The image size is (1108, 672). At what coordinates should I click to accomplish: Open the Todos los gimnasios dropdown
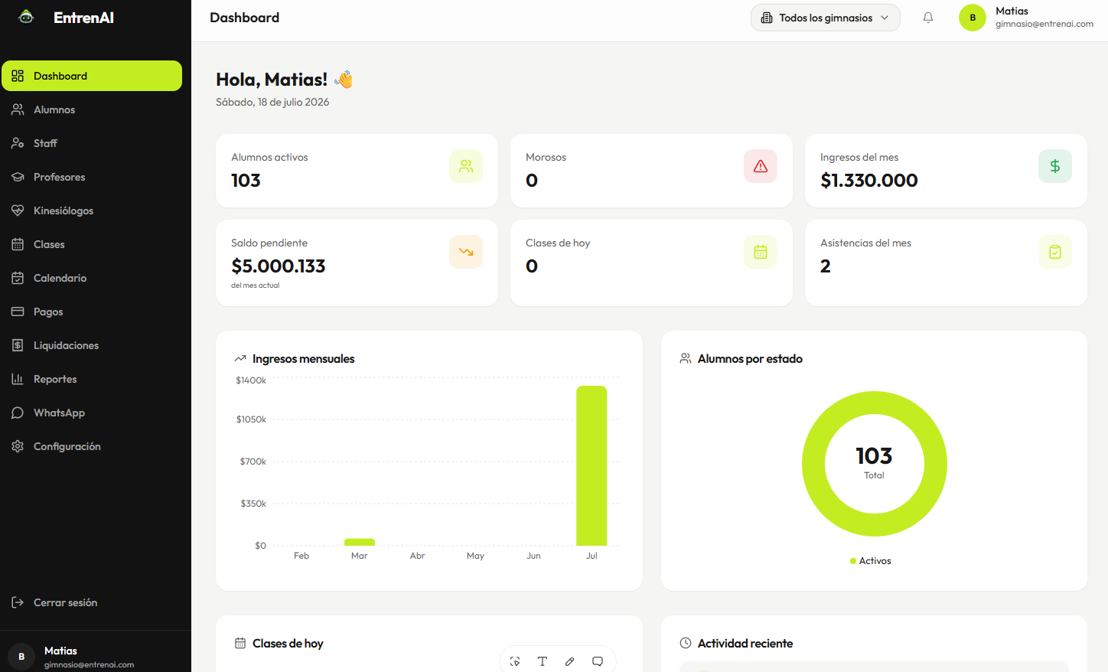pyautogui.click(x=826, y=18)
